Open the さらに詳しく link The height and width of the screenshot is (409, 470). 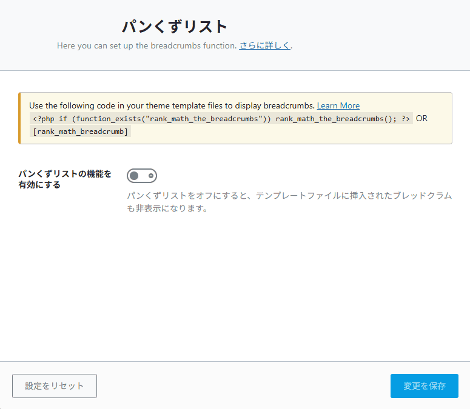264,45
